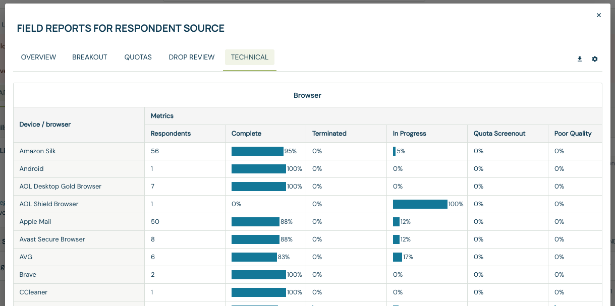This screenshot has width=615, height=306.
Task: Select the AVG row label
Action: point(26,257)
